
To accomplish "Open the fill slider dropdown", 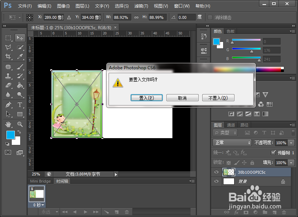I will pos(291,163).
